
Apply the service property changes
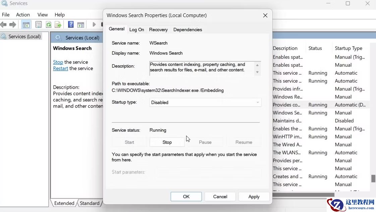click(x=254, y=197)
